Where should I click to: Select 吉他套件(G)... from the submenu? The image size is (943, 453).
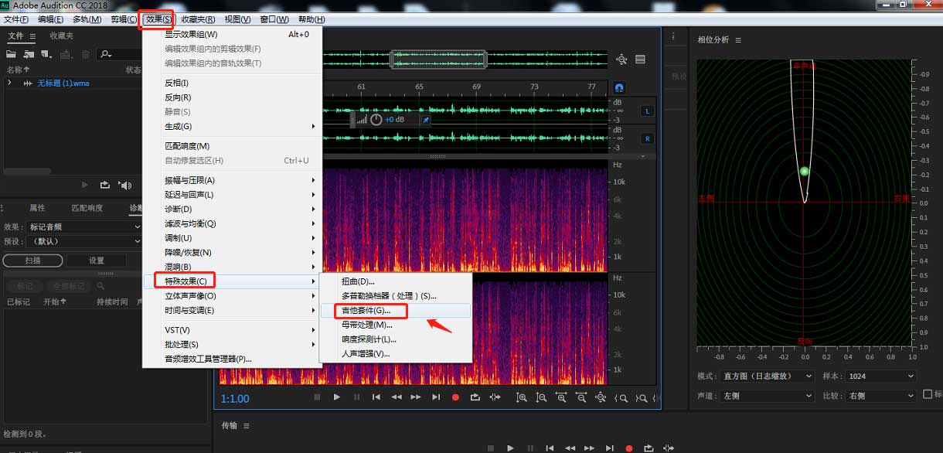pos(366,310)
